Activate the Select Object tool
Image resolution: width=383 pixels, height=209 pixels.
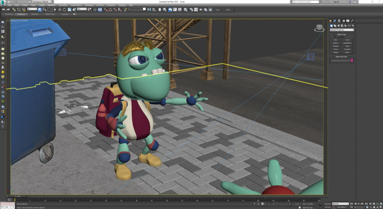40,10
